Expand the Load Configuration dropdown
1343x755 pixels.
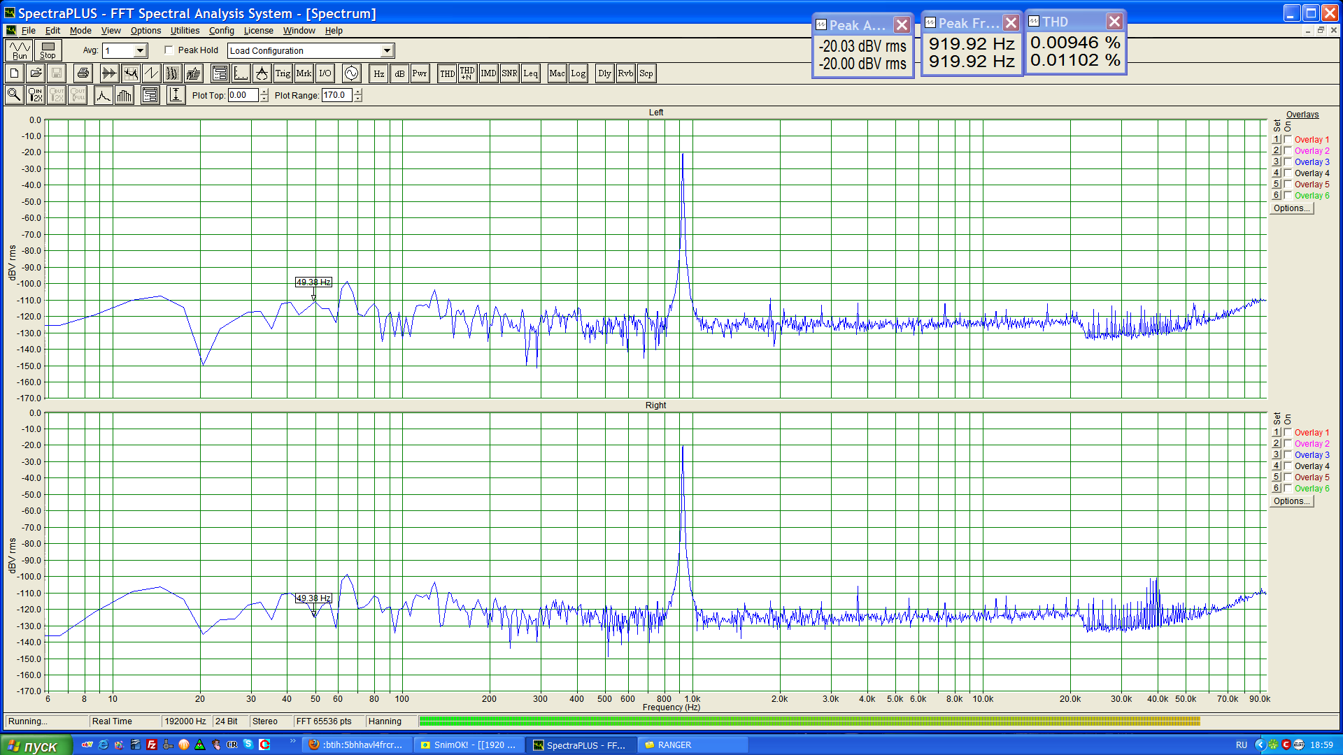tap(387, 50)
